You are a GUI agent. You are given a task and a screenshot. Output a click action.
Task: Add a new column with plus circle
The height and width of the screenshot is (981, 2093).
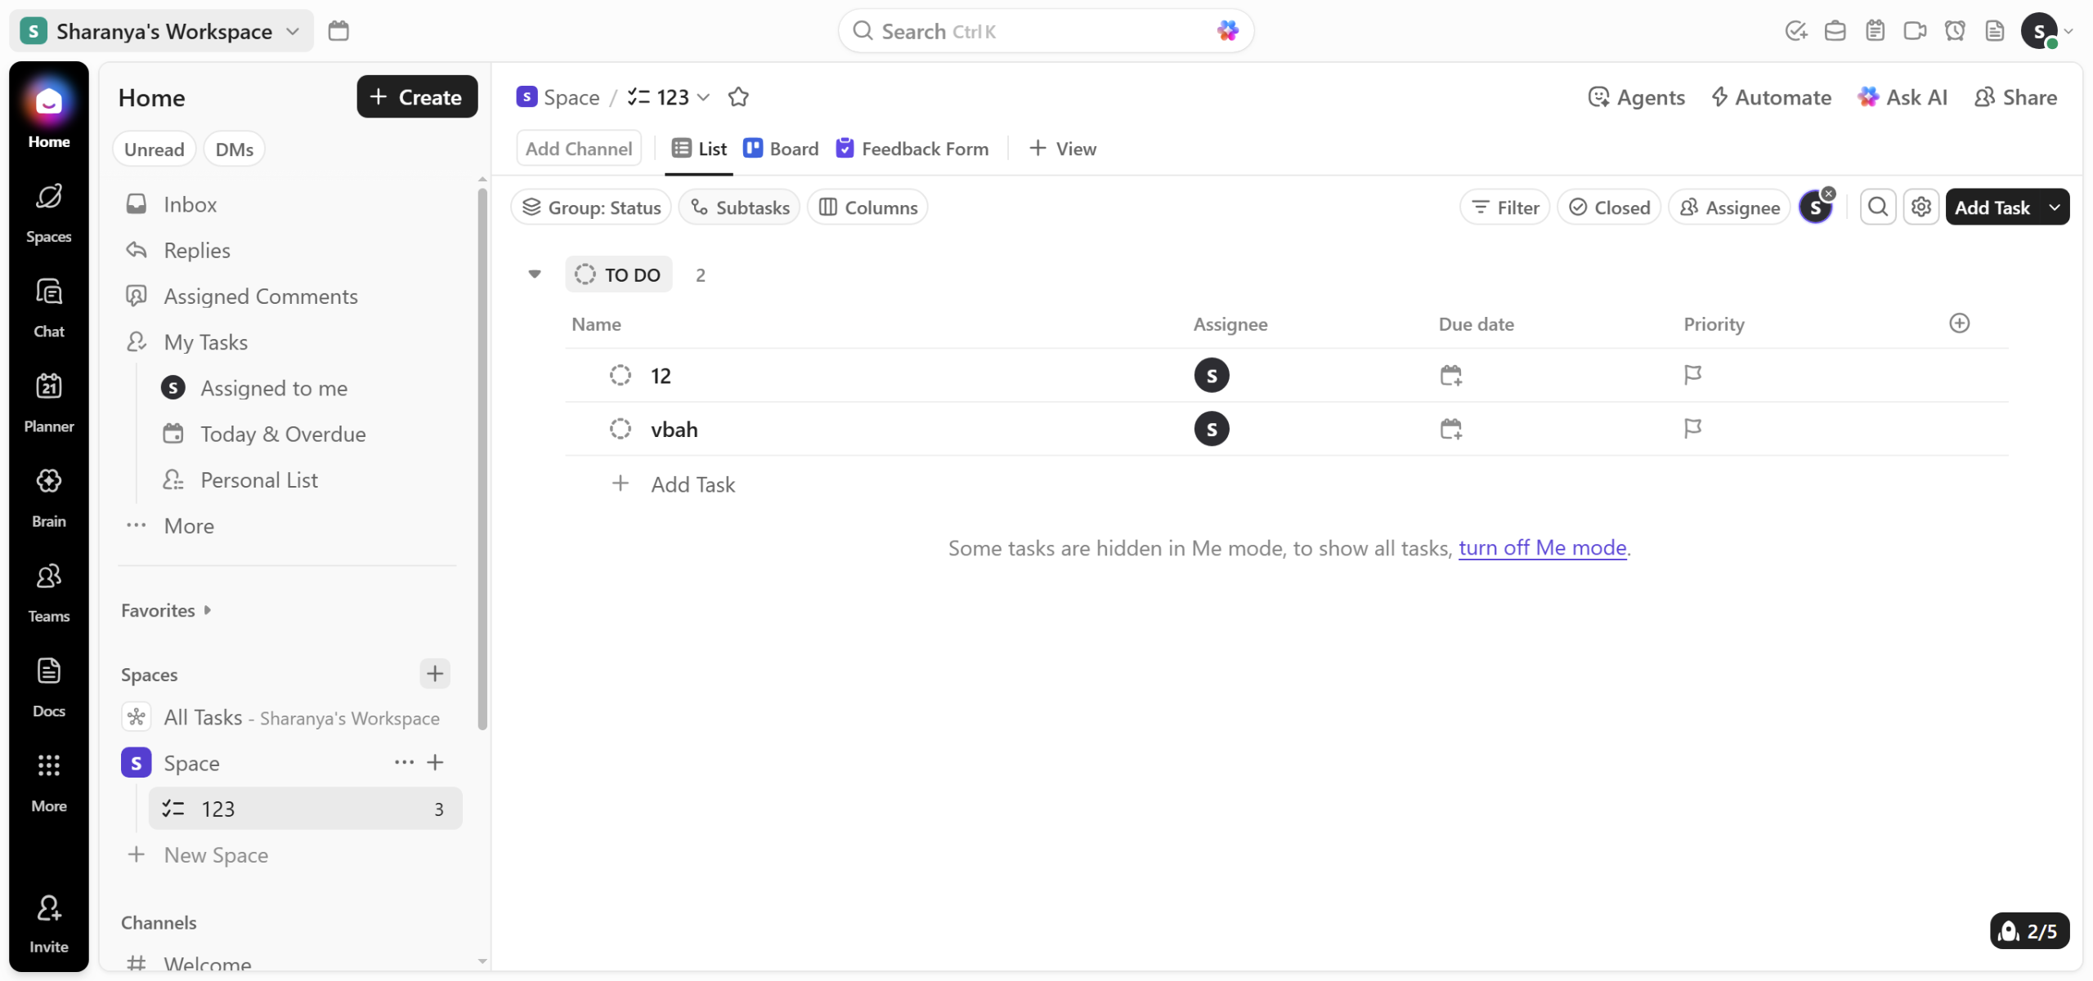coord(1959,323)
